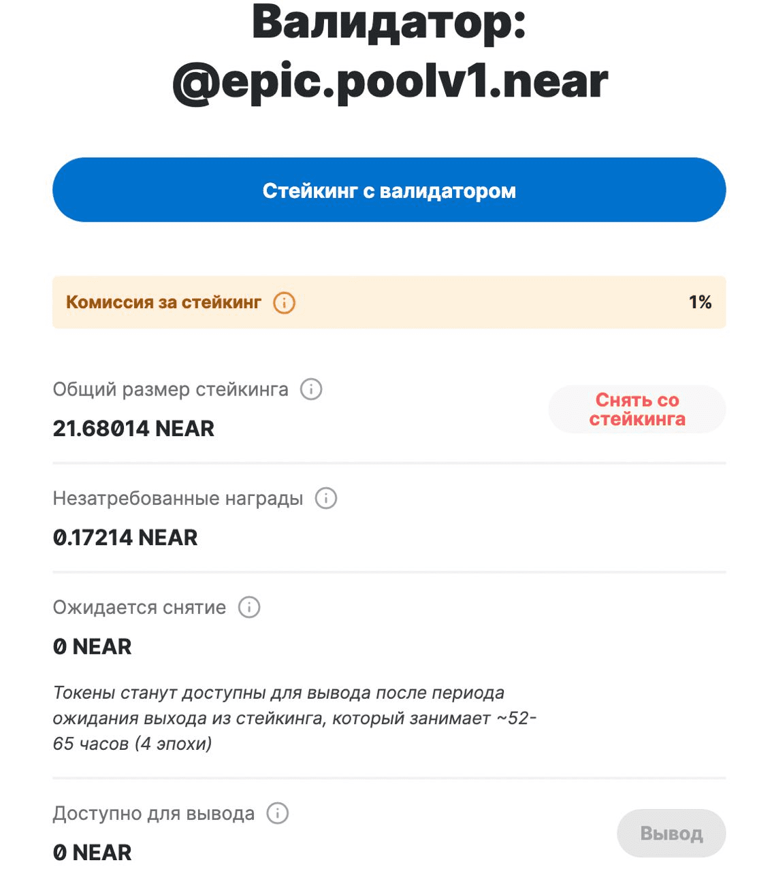772x871 pixels.
Task: Click the Доступно для вывода label text
Action: pos(153,814)
